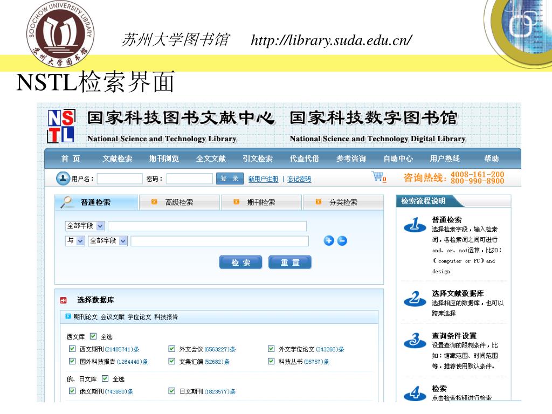Uncheck 外文会议 checkbox
The width and height of the screenshot is (552, 414).
[x=172, y=349]
